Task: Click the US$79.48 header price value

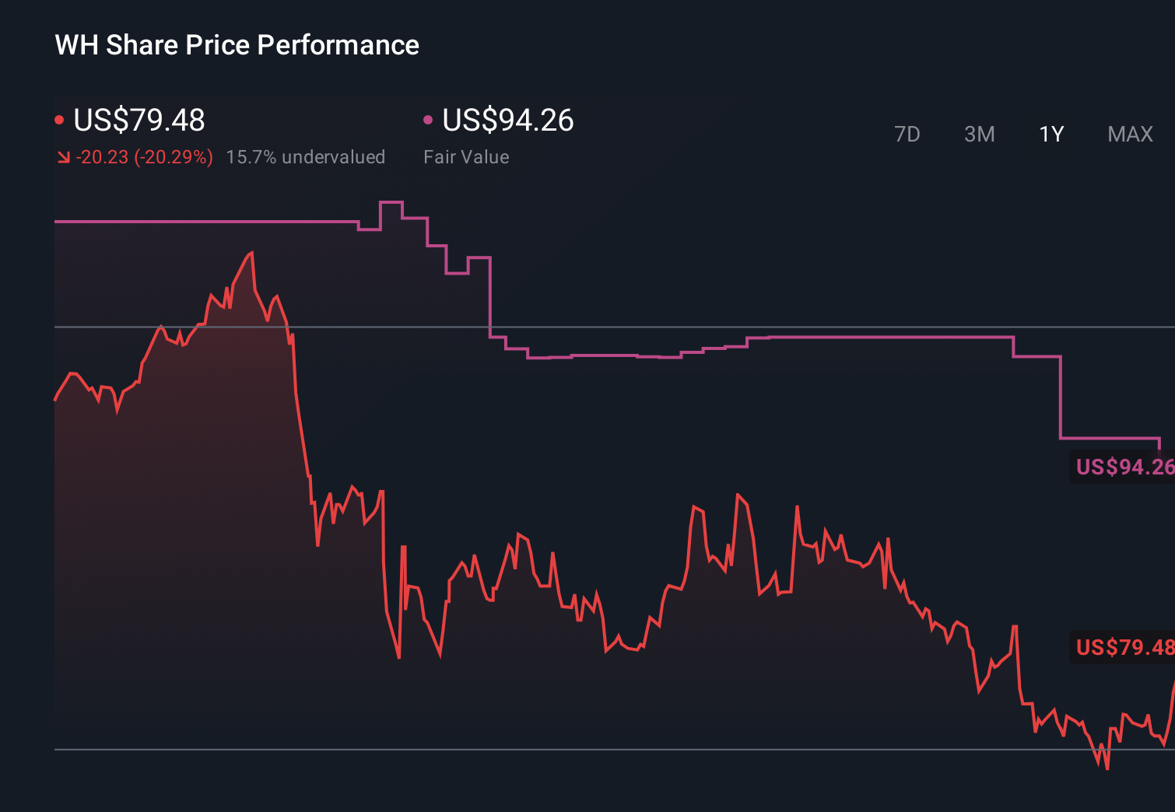Action: [x=139, y=121]
